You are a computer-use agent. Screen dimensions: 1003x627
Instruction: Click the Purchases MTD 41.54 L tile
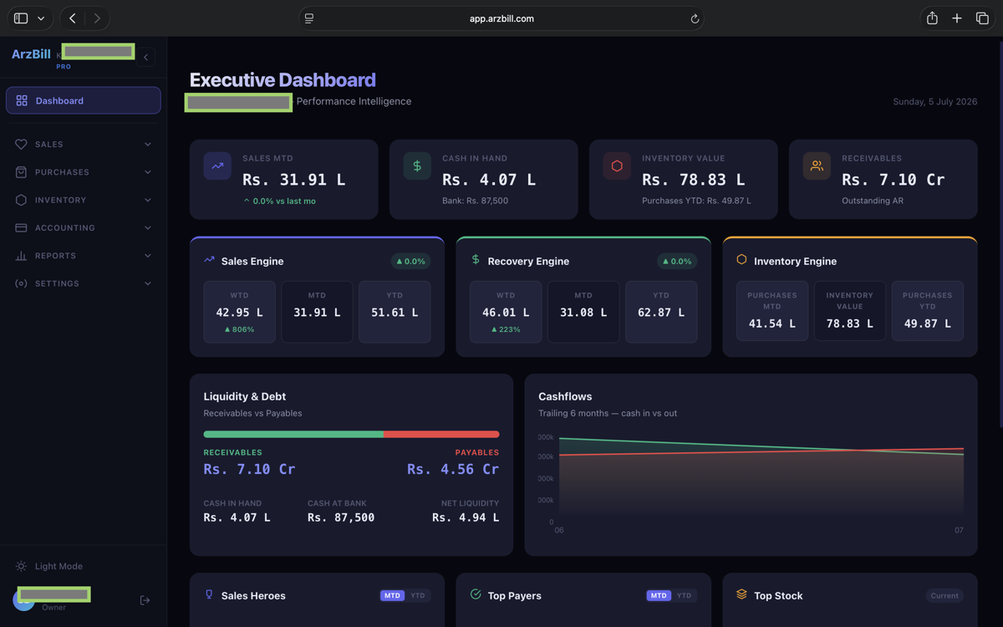coord(771,311)
